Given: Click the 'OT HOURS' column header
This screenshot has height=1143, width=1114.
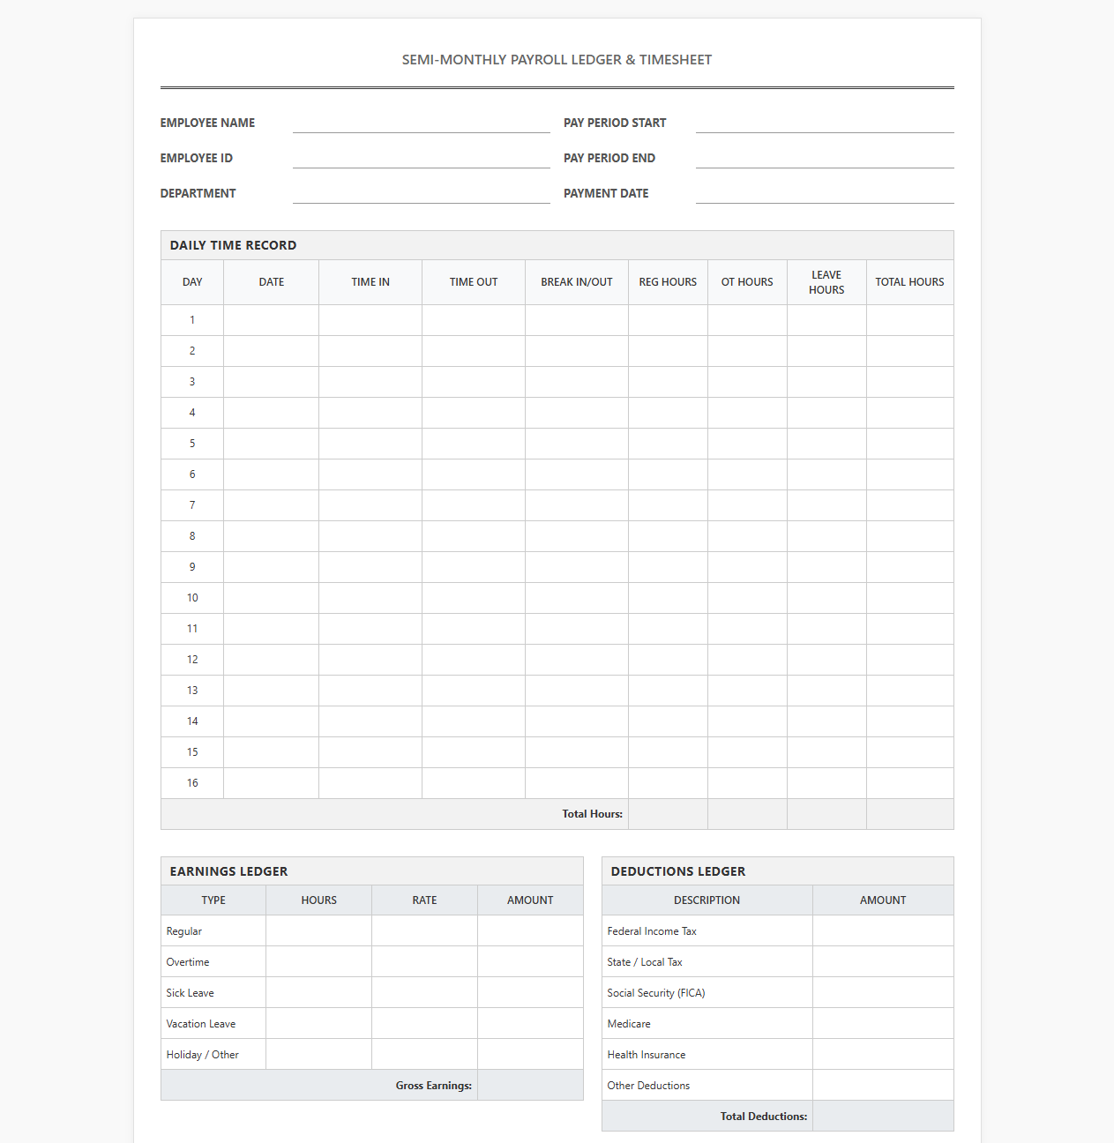Looking at the screenshot, I should [747, 282].
